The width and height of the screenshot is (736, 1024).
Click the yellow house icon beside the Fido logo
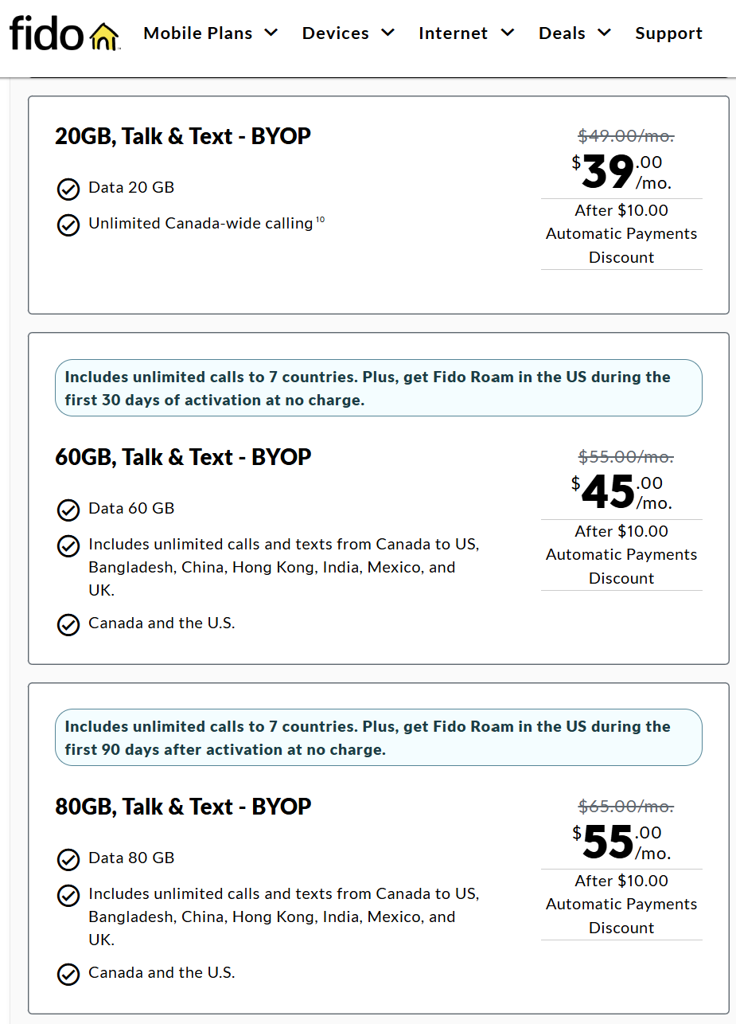point(102,34)
